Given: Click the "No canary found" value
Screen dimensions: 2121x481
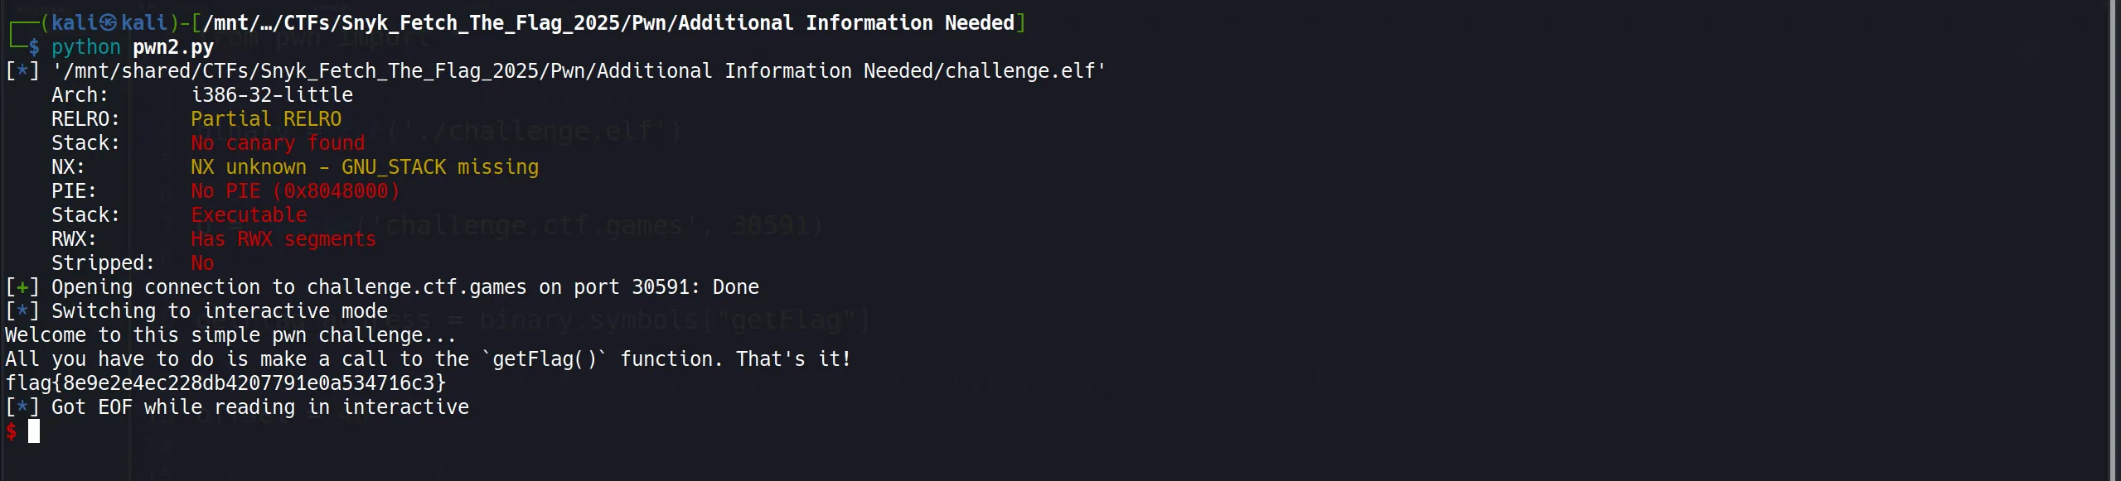Looking at the screenshot, I should tap(278, 143).
